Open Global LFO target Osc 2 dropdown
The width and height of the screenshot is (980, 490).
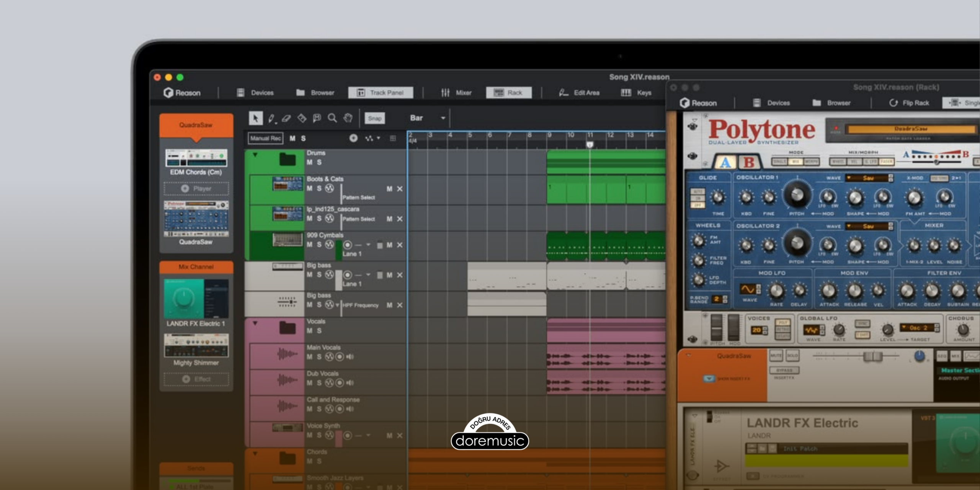(x=919, y=328)
